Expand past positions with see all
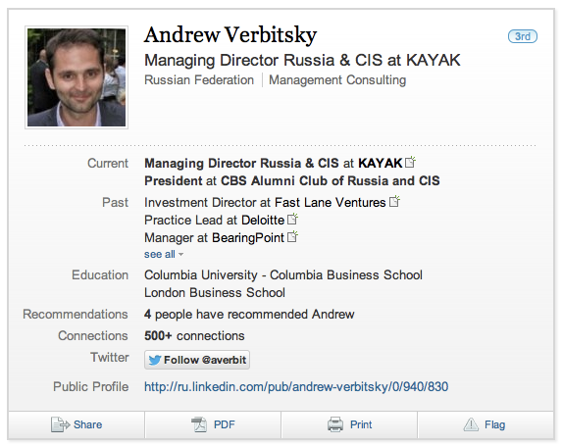This screenshot has width=562, height=446. (x=160, y=254)
